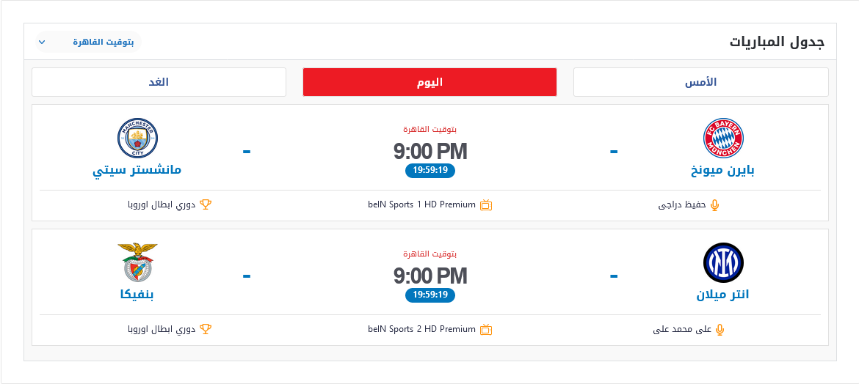The width and height of the screenshot is (859, 384).
Task: Select the اليوم (today) tab
Action: click(x=429, y=82)
